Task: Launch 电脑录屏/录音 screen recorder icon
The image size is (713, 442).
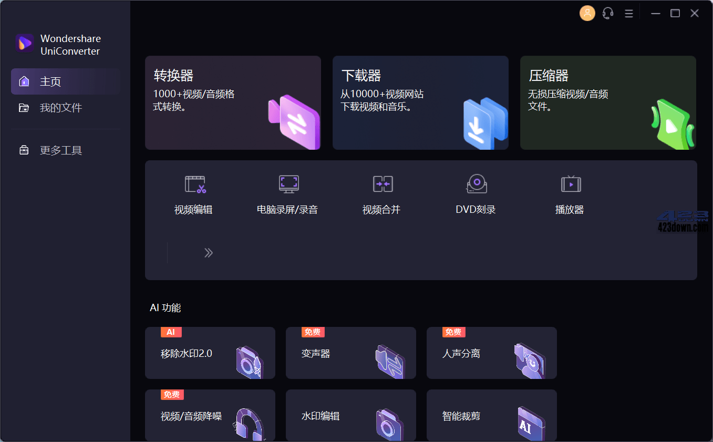Action: [288, 184]
